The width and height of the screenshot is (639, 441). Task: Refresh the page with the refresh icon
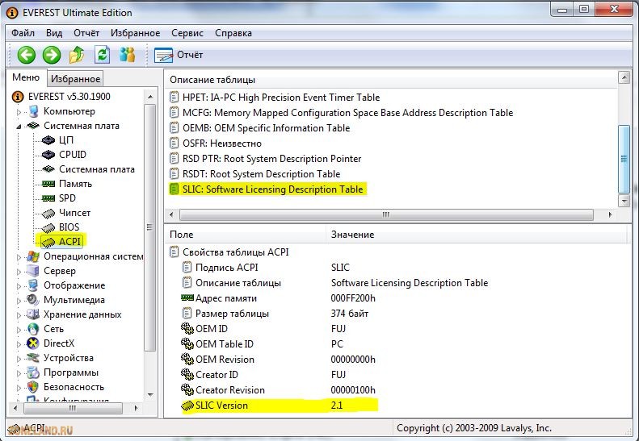(102, 55)
